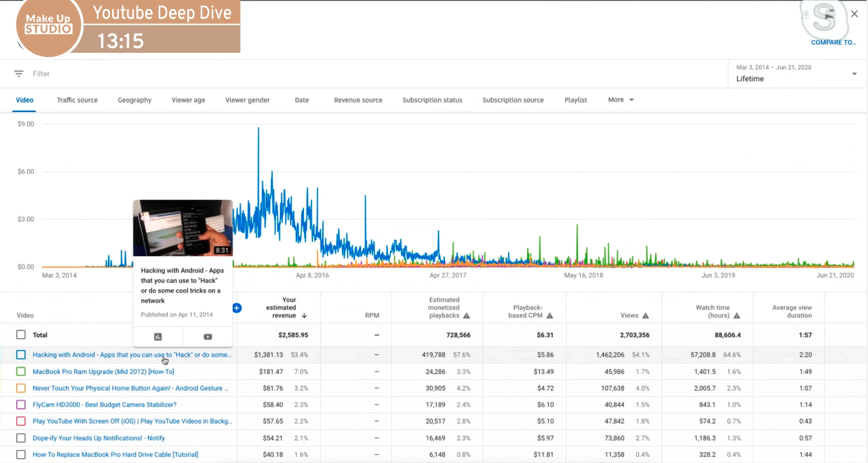Image resolution: width=868 pixels, height=463 pixels.
Task: Switch to the Playlist tab
Action: [576, 100]
